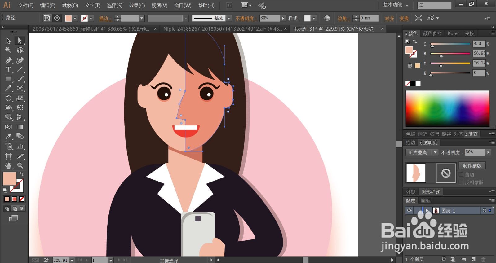Open the 正片叠底 blending mode dropdown
This screenshot has height=263, width=496.
[x=422, y=152]
